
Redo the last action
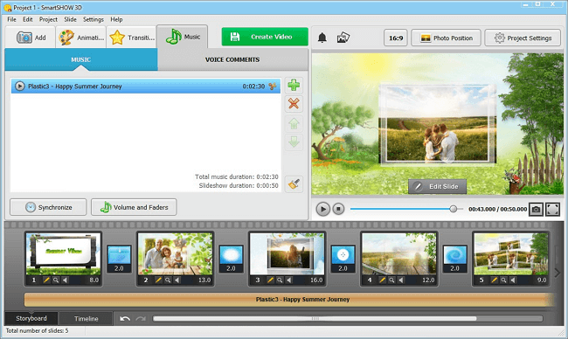point(141,319)
